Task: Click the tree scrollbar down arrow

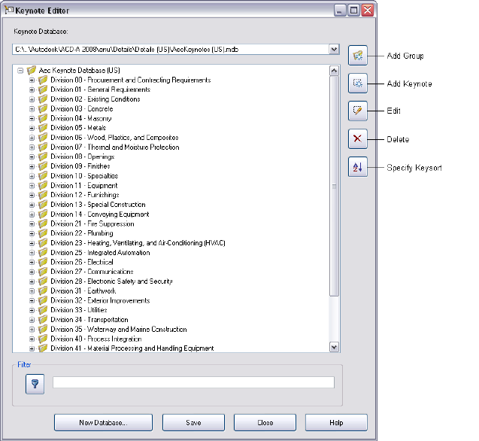Action: click(334, 347)
